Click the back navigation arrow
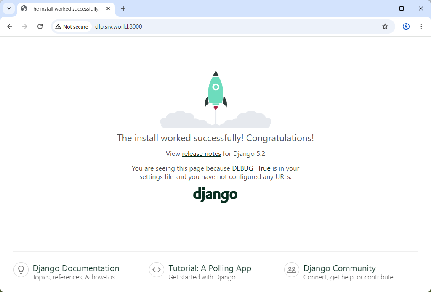Screen dimensions: 431x292 pos(10,26)
